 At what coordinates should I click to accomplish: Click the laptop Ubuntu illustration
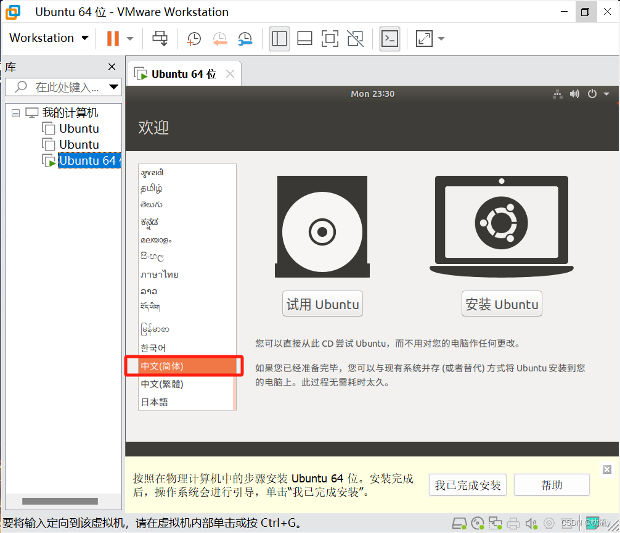coord(502,226)
